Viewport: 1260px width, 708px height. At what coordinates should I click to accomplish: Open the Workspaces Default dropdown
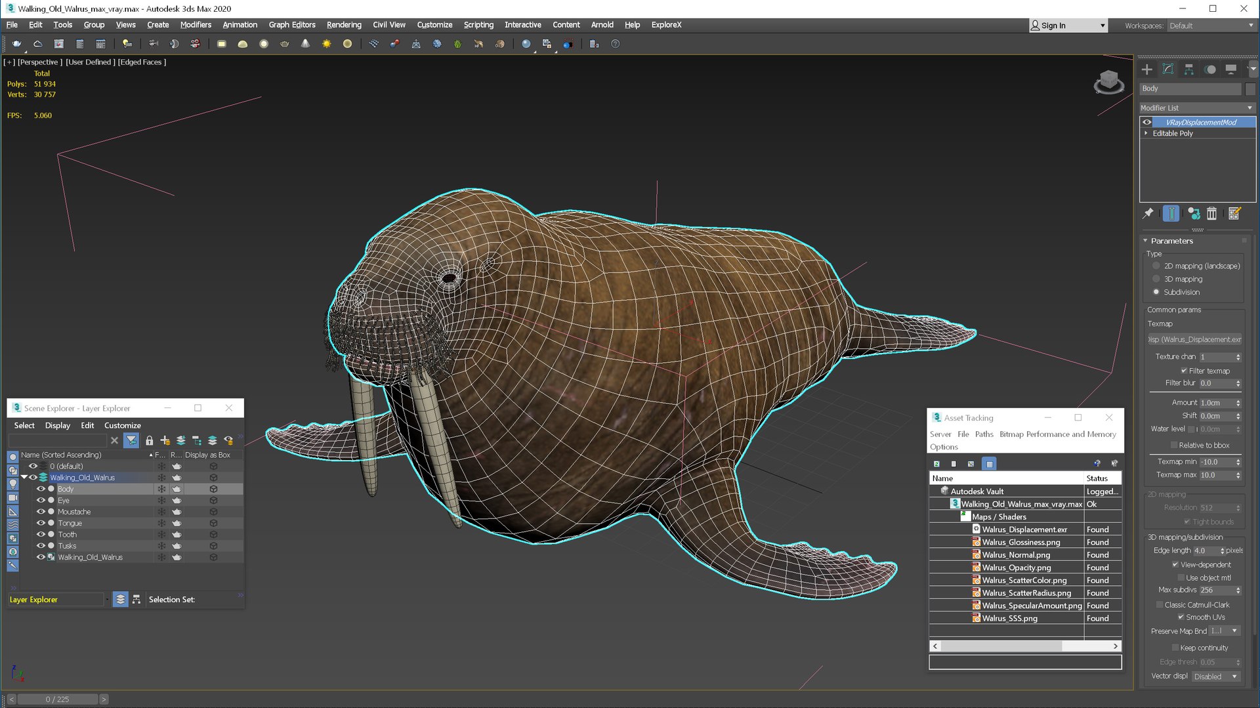click(1211, 26)
